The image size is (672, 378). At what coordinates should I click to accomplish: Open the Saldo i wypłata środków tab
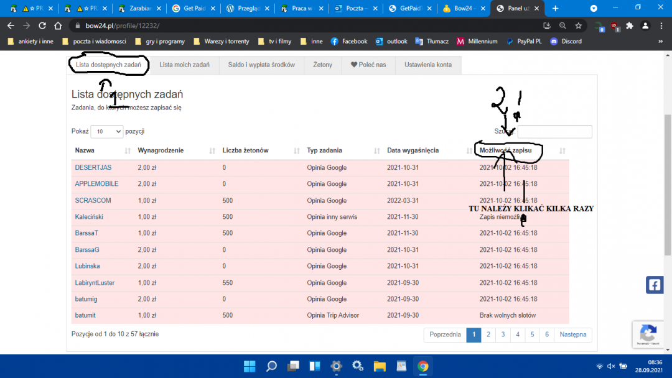(261, 65)
